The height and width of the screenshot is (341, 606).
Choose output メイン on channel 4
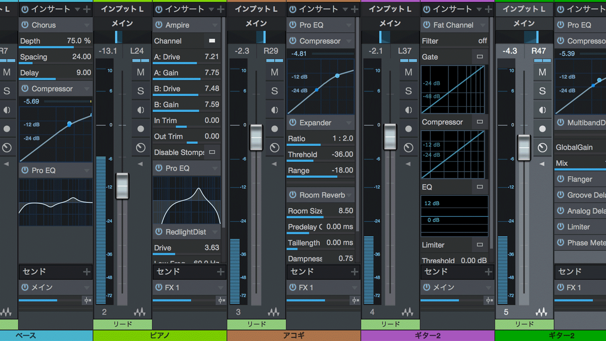[390, 24]
